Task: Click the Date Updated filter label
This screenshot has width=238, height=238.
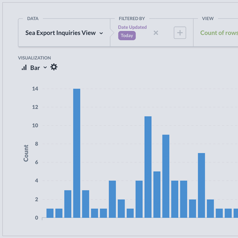Action: 132,27
